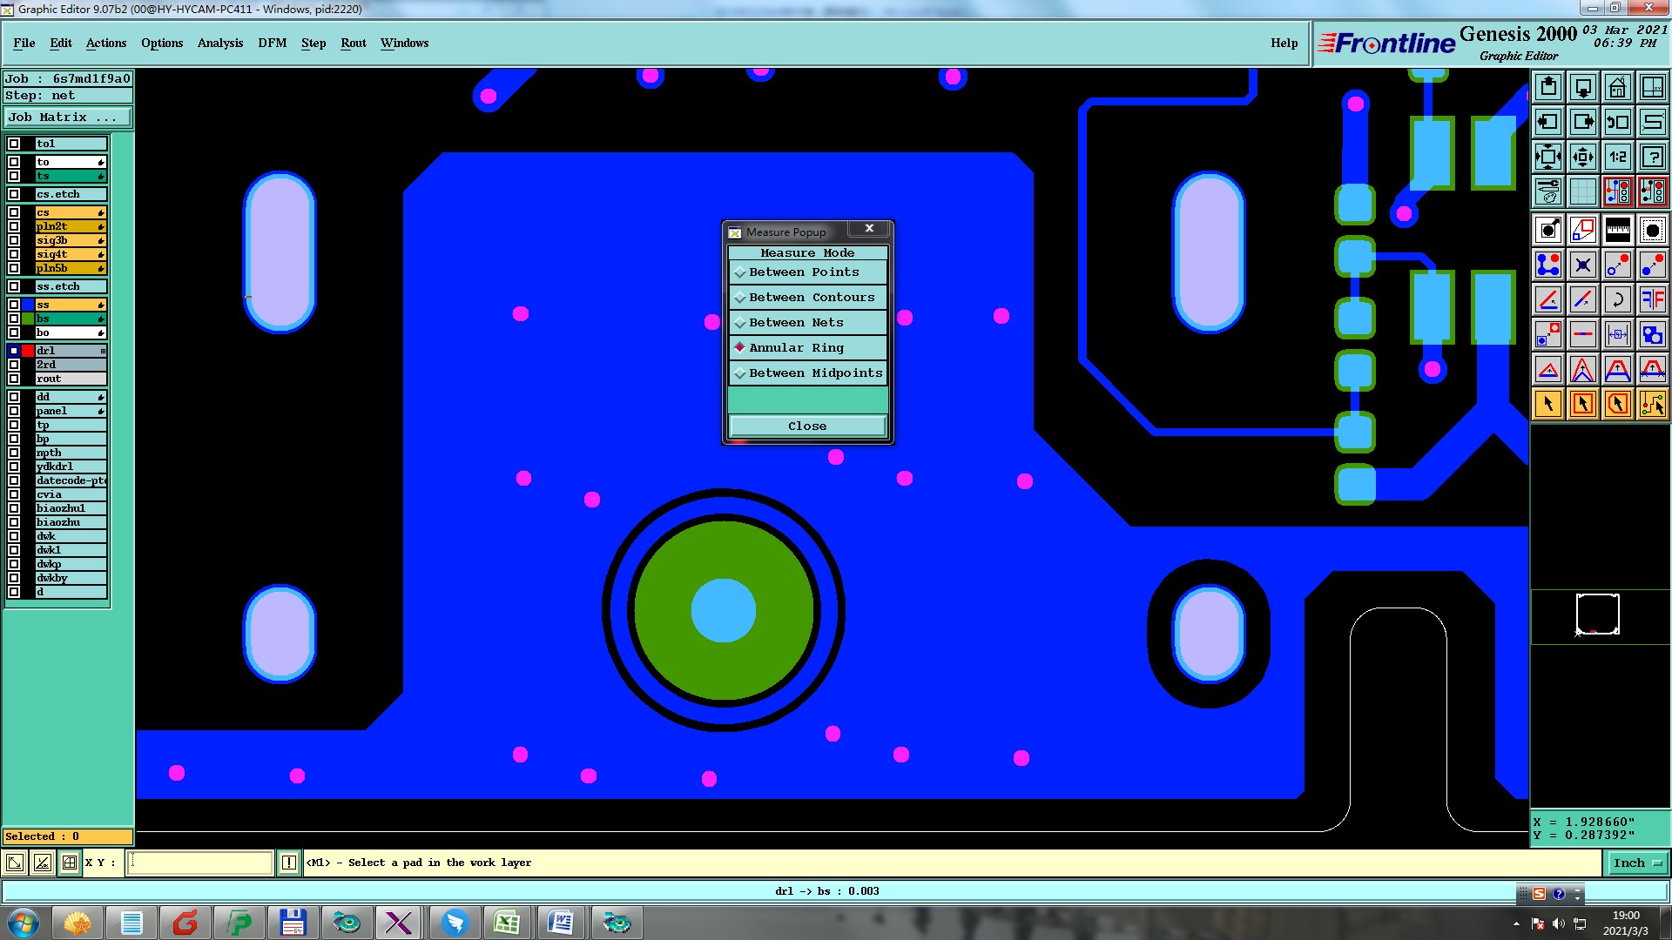
Task: Open the DFM menu
Action: click(x=273, y=43)
